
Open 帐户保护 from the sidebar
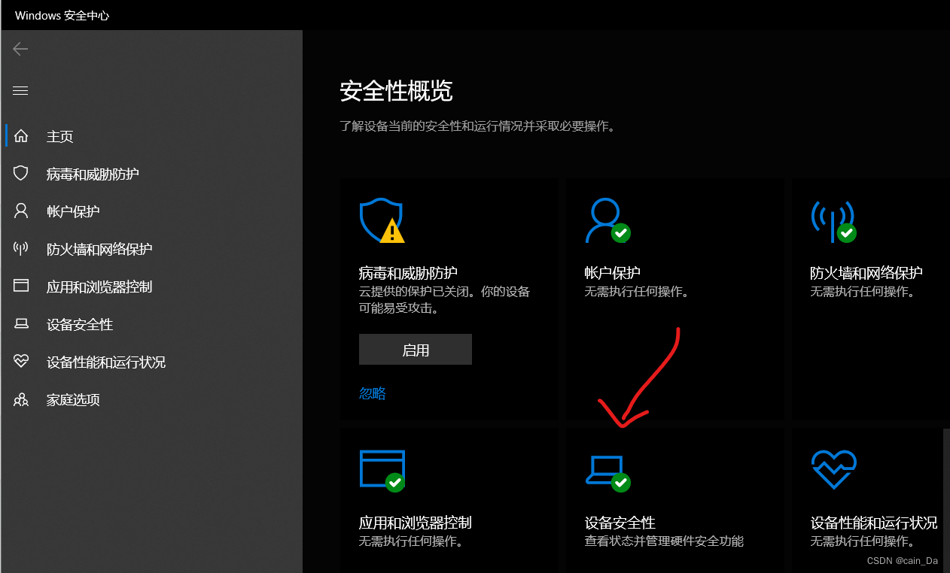[152, 211]
